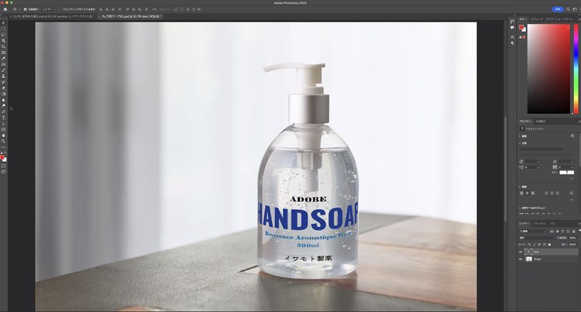Change the screen mode icon
The width and height of the screenshot is (581, 312).
[4, 172]
